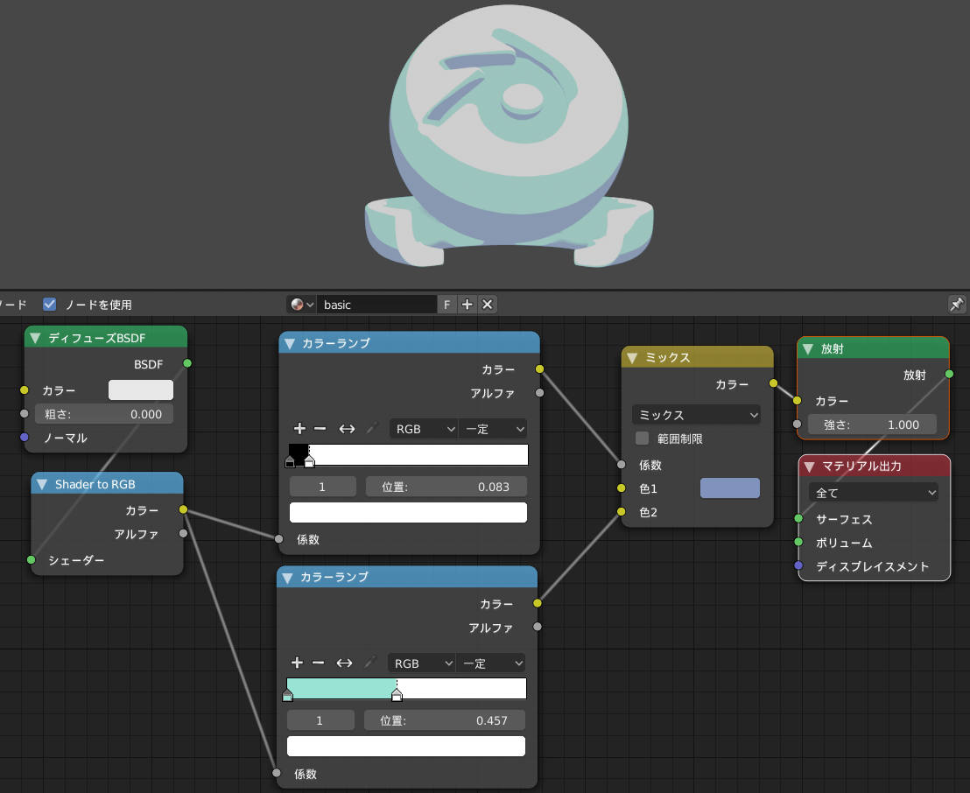Open the カラー swatch on ディフューズBSDF
970x793 pixels.
click(141, 390)
